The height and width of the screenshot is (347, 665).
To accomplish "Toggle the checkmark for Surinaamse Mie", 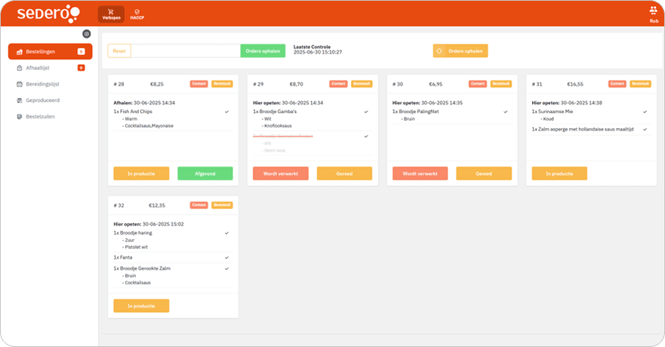I will [x=645, y=112].
